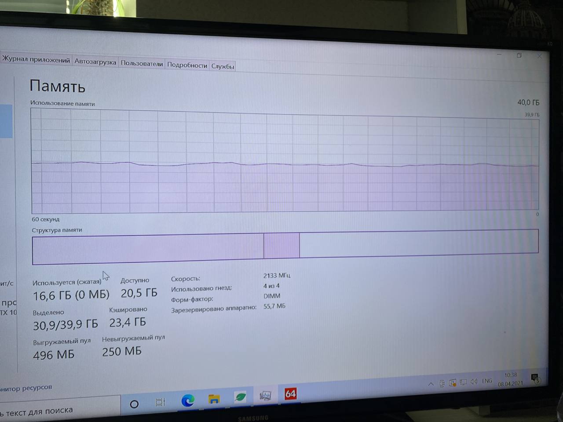
Task: Open the notification center icon
Action: 535,378
